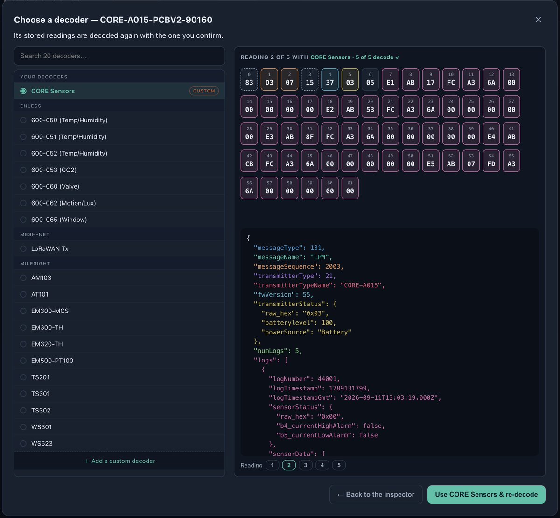The height and width of the screenshot is (518, 560).
Task: Switch to reading 4
Action: click(x=322, y=465)
